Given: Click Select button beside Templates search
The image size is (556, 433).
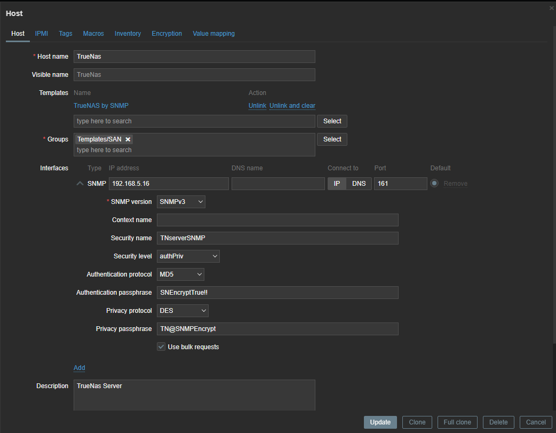Looking at the screenshot, I should click(x=332, y=121).
